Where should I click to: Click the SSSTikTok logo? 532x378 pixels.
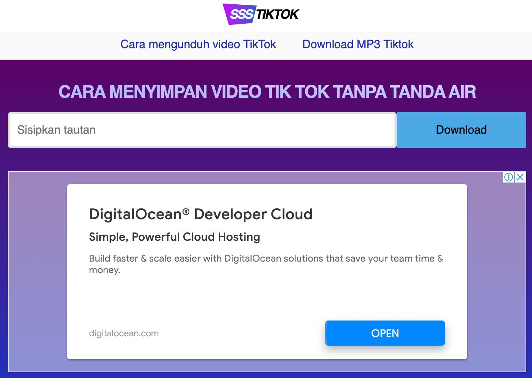pyautogui.click(x=261, y=14)
